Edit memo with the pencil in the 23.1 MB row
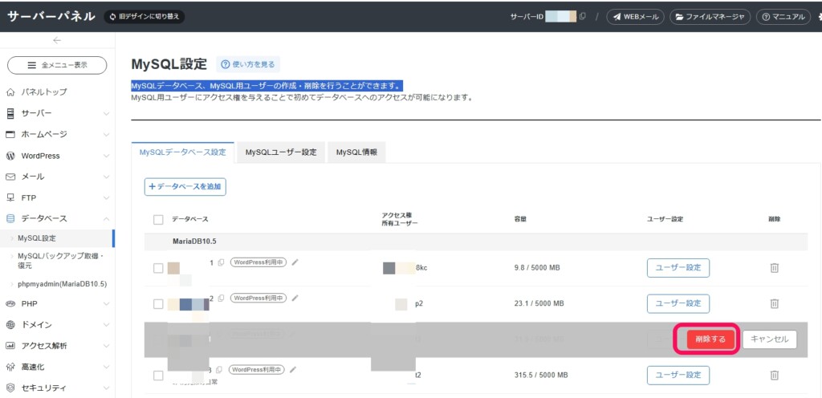This screenshot has width=822, height=398. [295, 298]
